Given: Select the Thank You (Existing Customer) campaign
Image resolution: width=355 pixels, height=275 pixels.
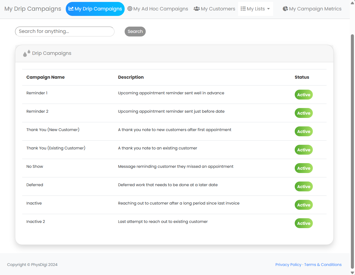Looking at the screenshot, I should pos(56,148).
